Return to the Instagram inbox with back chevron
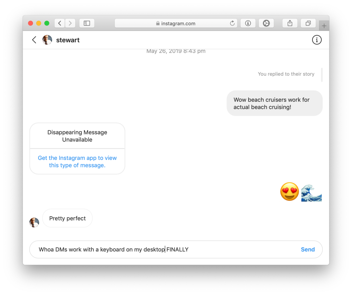This screenshot has width=352, height=295. [34, 40]
